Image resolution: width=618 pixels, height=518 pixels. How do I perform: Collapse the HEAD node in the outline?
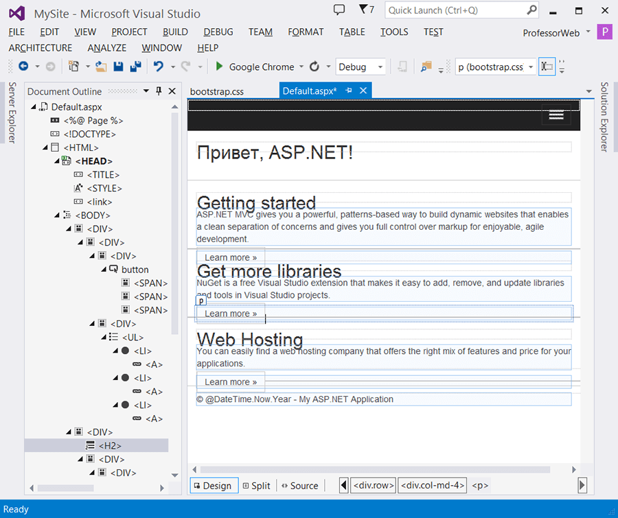tap(57, 161)
